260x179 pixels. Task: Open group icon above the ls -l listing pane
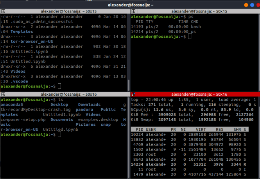point(3,11)
